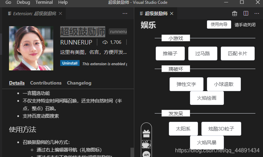Open the 匹配卡片 game
Screen dimensions: 263x157
pos(237,53)
